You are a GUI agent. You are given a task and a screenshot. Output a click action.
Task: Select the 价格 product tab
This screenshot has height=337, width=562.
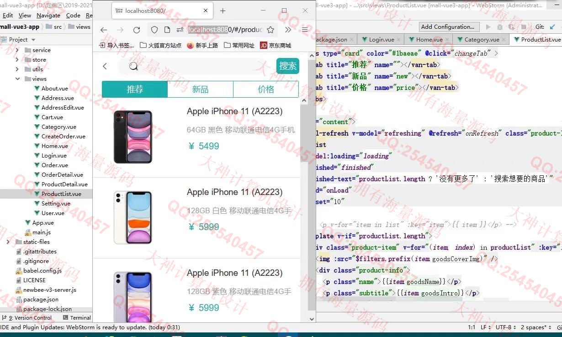[x=266, y=90]
